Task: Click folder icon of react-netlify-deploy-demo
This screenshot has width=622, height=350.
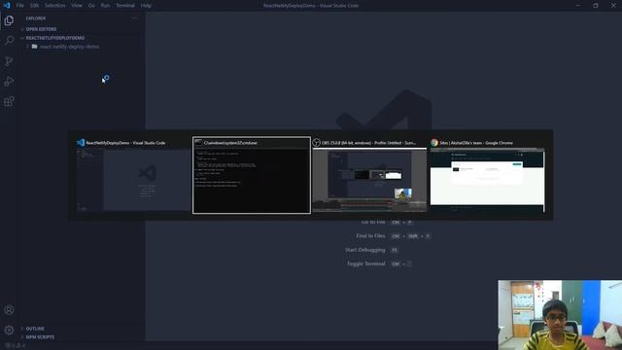Action: tap(35, 47)
